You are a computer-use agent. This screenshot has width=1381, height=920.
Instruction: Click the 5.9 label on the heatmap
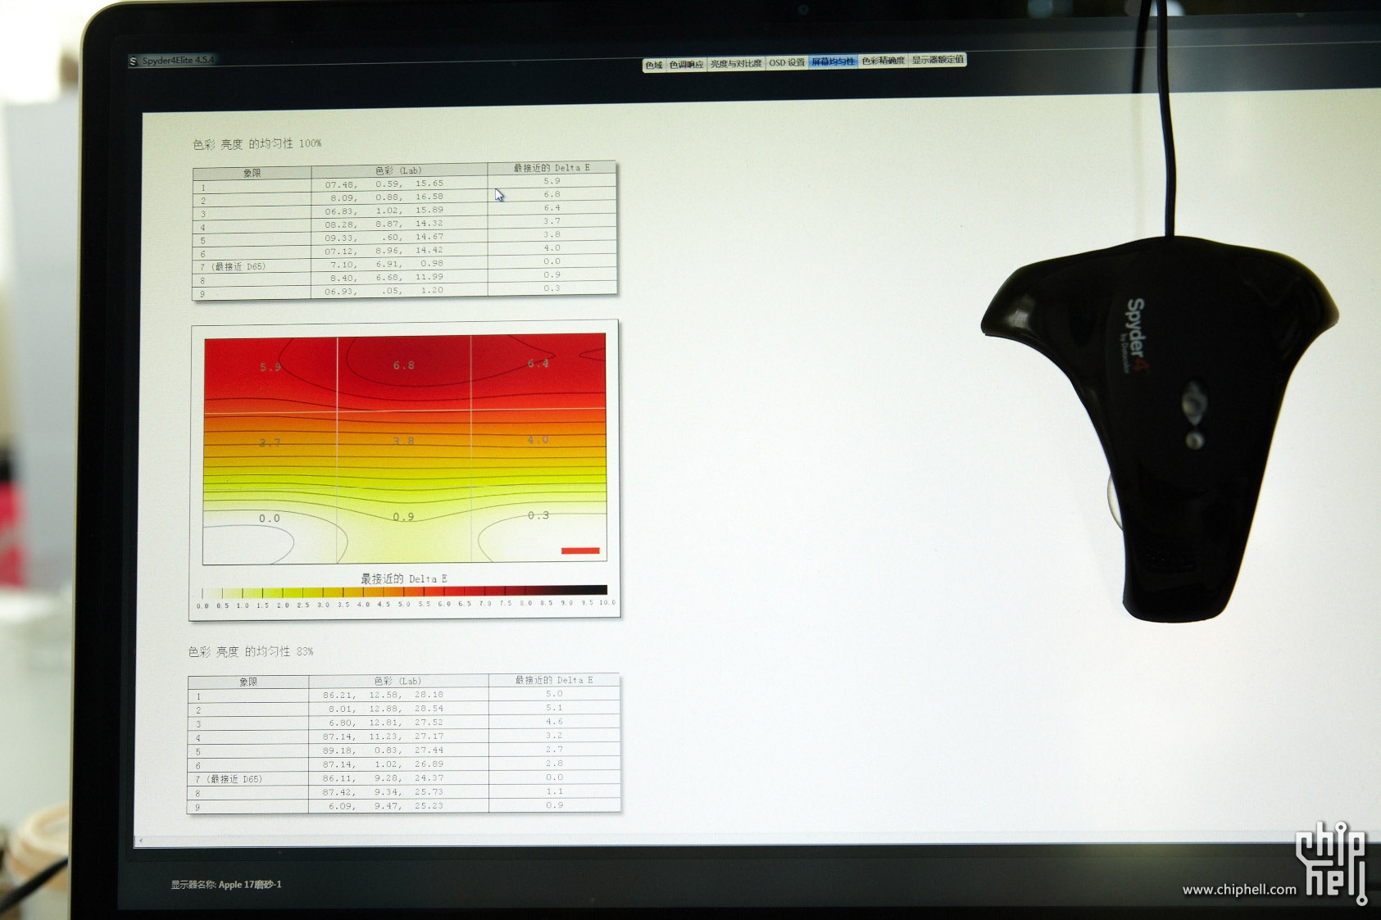click(270, 367)
